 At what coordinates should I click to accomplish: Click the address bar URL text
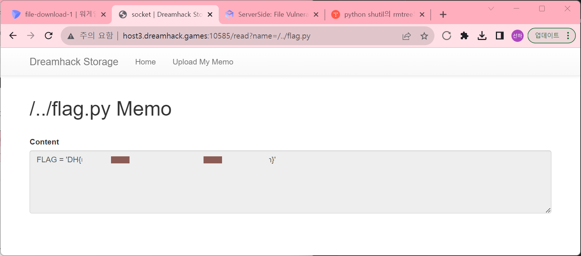pyautogui.click(x=216, y=36)
